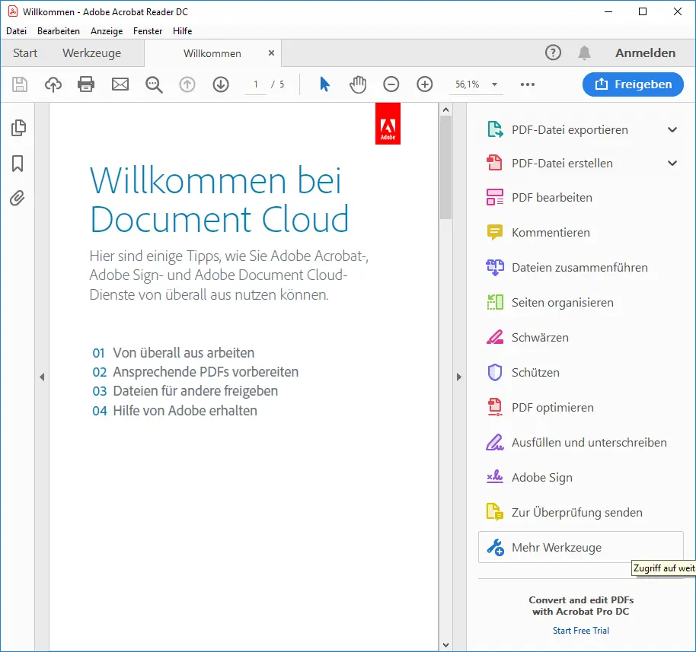Activate the hand pan tool
This screenshot has width=696, height=652.
click(x=358, y=84)
